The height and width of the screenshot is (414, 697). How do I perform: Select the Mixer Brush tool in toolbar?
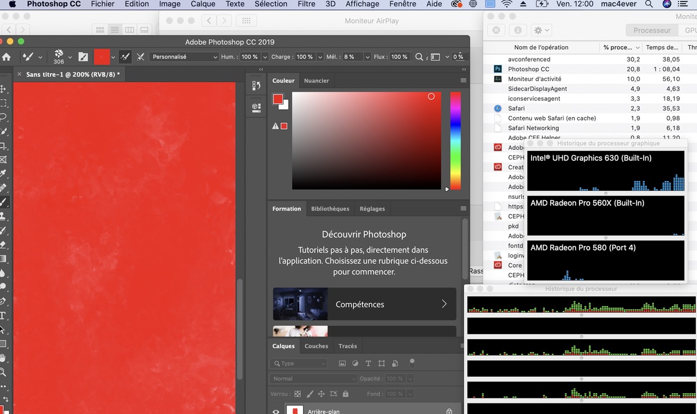[x=3, y=202]
